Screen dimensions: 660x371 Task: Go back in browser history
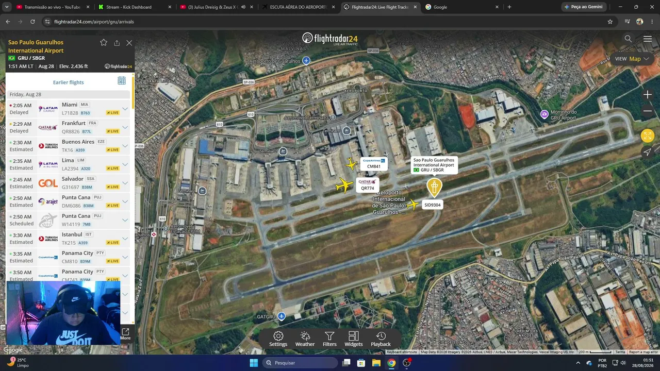click(8, 22)
